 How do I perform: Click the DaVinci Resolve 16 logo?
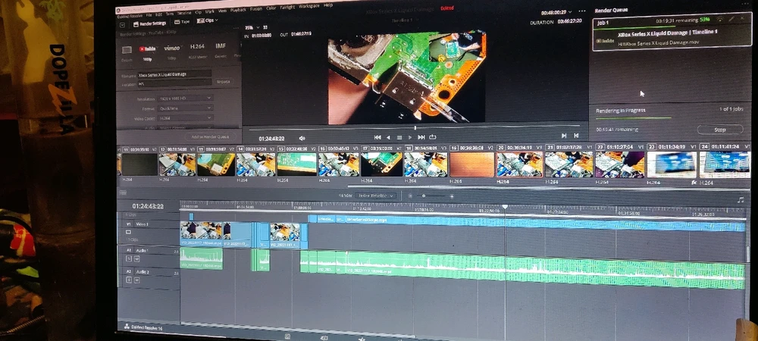[x=127, y=327]
